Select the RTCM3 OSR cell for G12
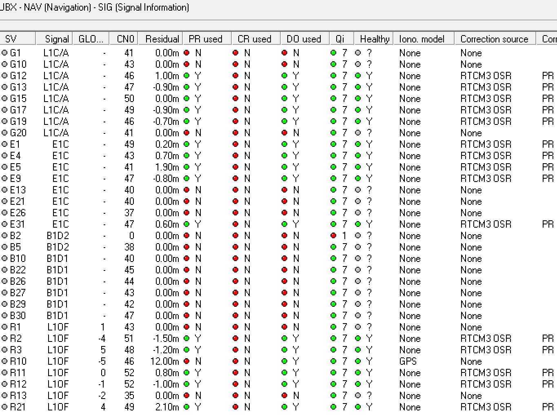 [486, 76]
